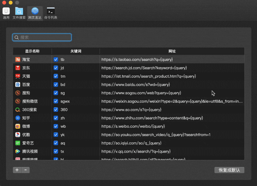Click the 搜狗 site icon
Screen dimensions: 257x186
(18, 93)
